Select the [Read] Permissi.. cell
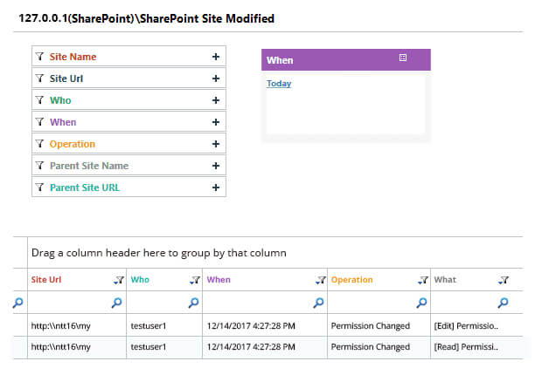Viewport: 535px width, 375px height. (x=466, y=347)
